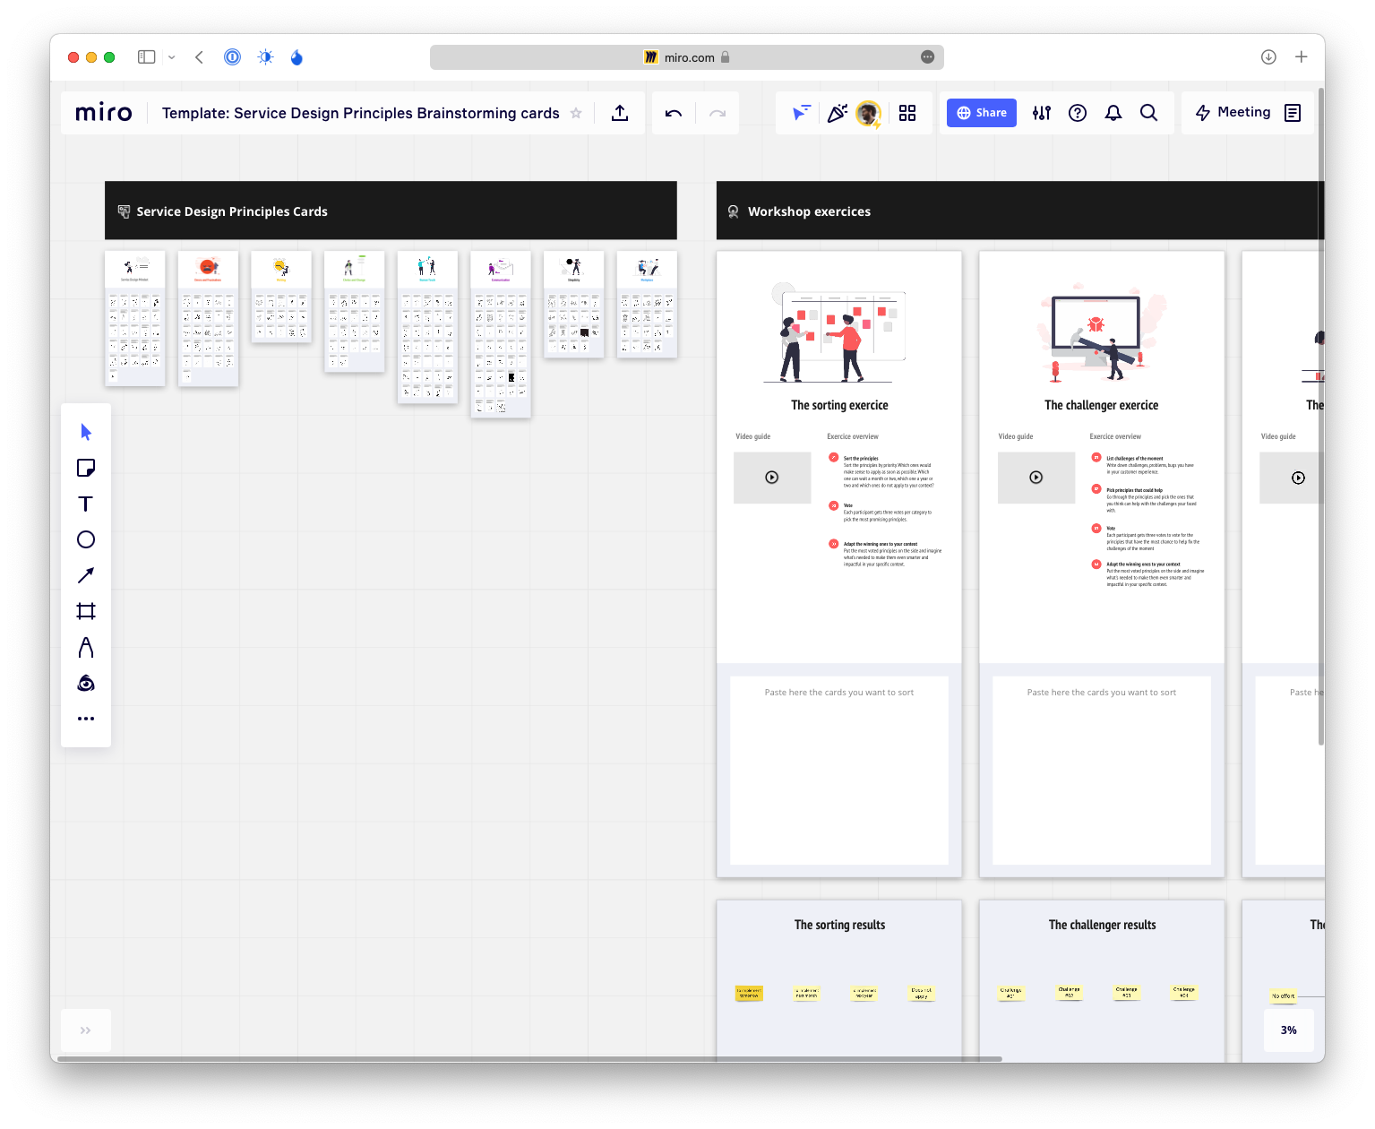Open the Safari sidebar dropdown chevron
The height and width of the screenshot is (1129, 1375).
171,57
